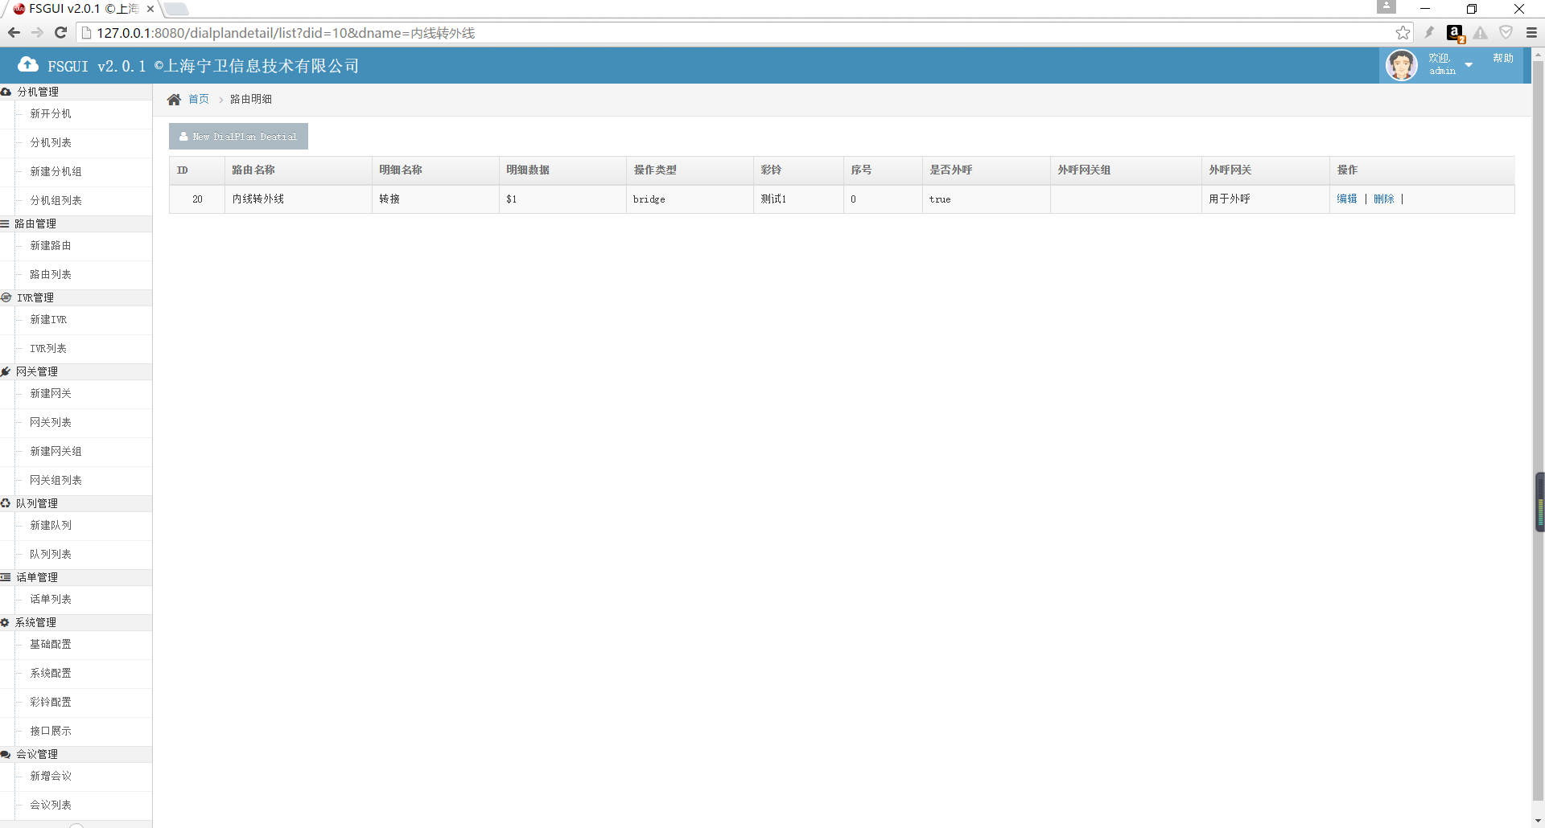Screen dimensions: 1545x828
Task: Click 删除 link for row 20
Action: pyautogui.click(x=1383, y=199)
